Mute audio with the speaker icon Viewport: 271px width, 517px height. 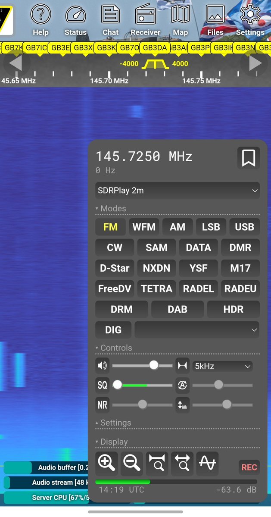[102, 365]
